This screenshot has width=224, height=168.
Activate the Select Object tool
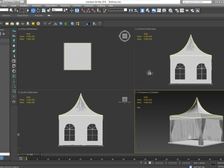click(11, 10)
